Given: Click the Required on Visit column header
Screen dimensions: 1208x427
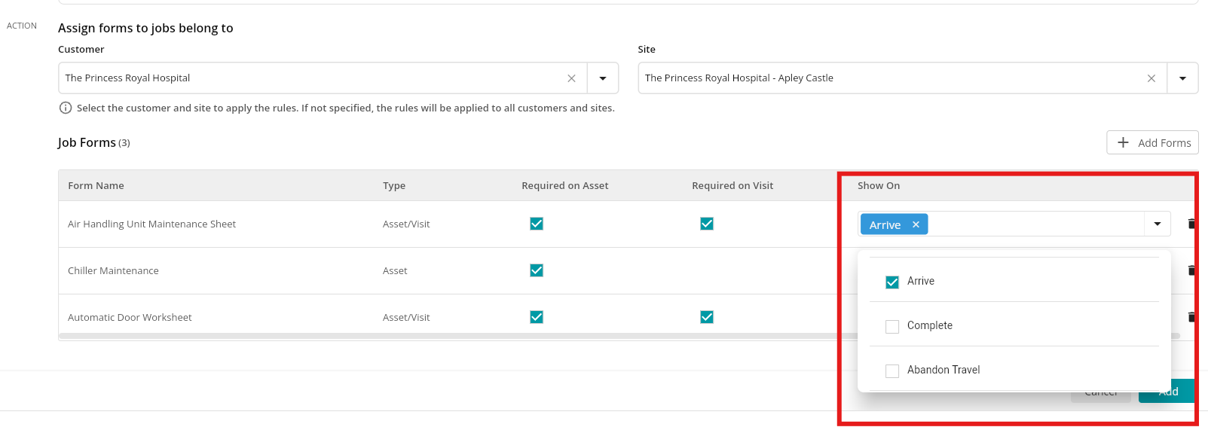Looking at the screenshot, I should 732,185.
